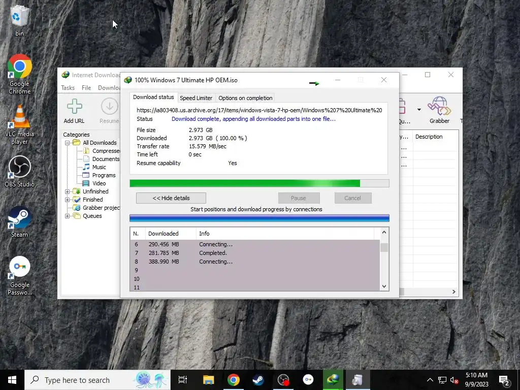Expand the Unfinished category
The width and height of the screenshot is (520, 390).
point(68,191)
